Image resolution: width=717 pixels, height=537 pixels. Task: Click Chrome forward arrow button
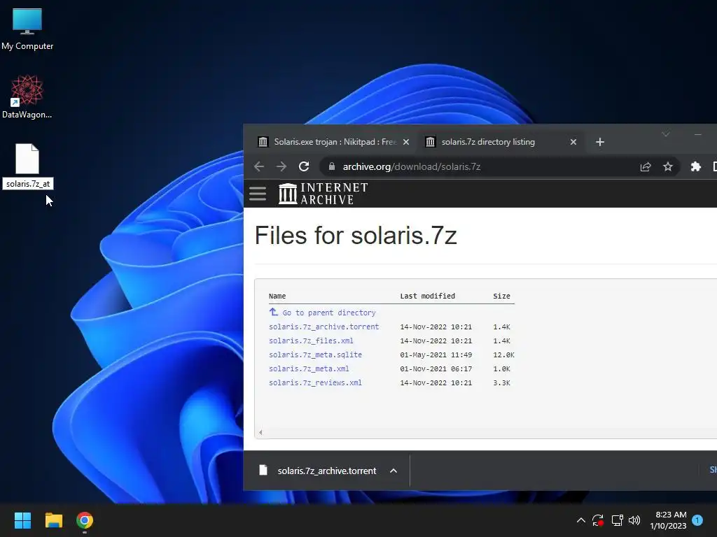pos(281,166)
